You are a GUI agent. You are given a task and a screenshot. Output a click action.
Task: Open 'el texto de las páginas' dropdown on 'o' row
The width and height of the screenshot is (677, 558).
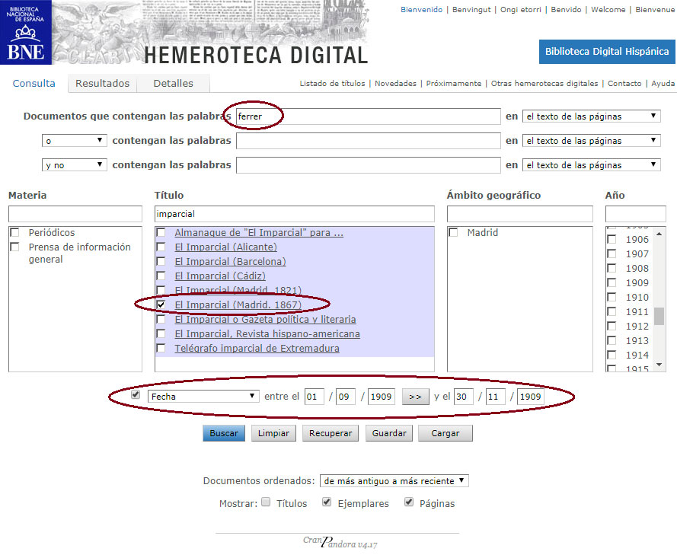click(591, 141)
